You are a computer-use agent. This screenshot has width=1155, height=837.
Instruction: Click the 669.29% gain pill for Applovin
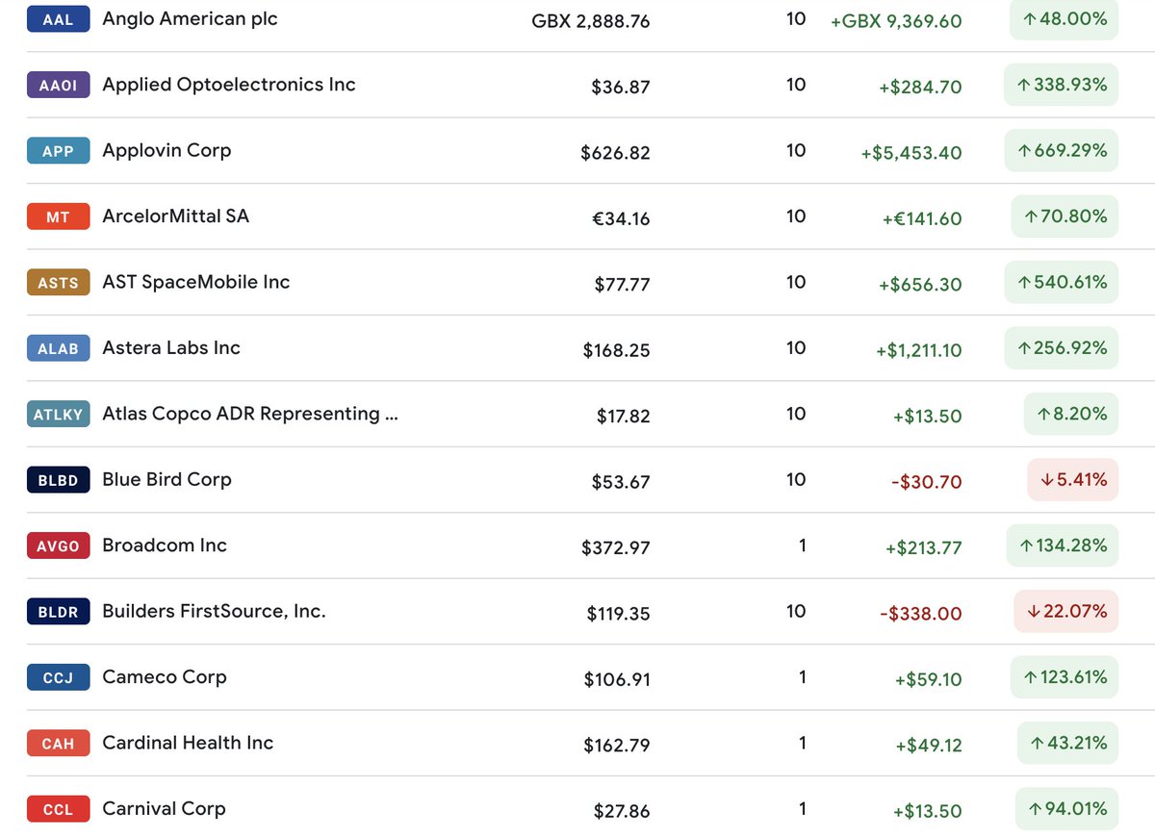click(x=1062, y=151)
